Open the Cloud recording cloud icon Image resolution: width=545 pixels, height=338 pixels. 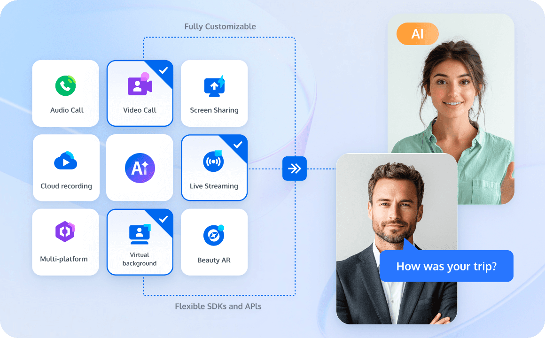coord(66,161)
